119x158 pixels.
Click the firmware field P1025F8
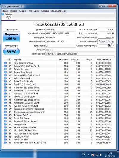click(60, 29)
